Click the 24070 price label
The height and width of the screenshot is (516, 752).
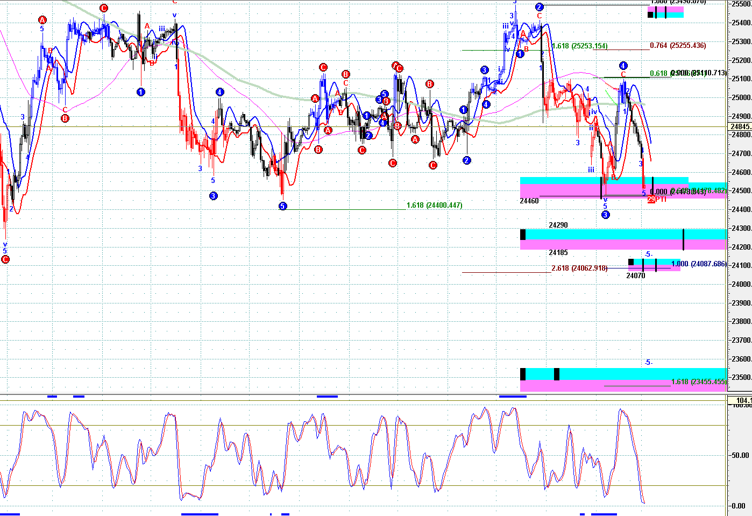point(636,275)
